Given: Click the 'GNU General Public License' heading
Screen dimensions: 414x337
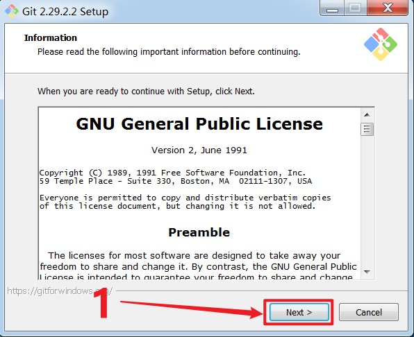Looking at the screenshot, I should [x=199, y=123].
